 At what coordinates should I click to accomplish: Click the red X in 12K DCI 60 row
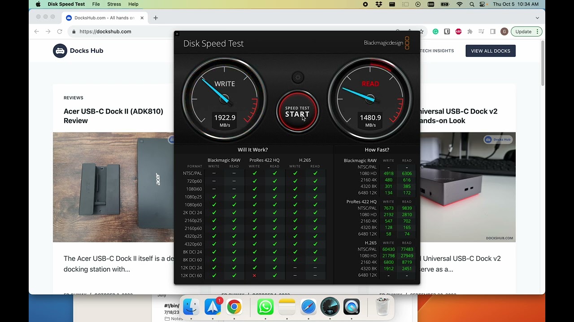point(254,275)
